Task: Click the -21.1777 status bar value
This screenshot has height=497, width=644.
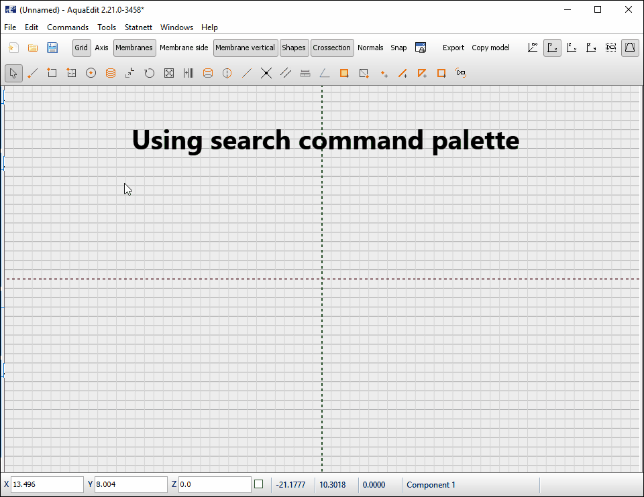Action: pos(290,485)
